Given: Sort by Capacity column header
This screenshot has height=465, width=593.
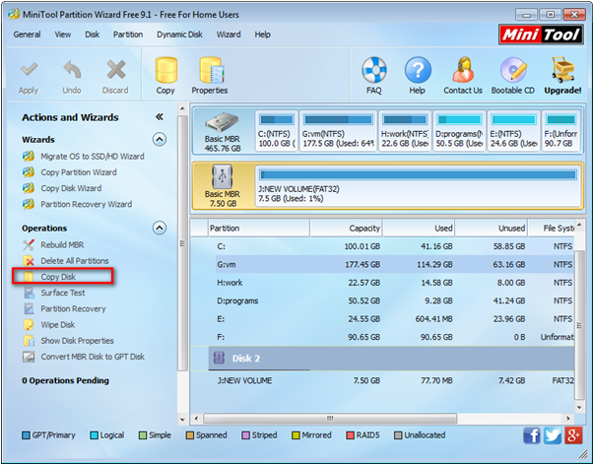Looking at the screenshot, I should pos(346,229).
